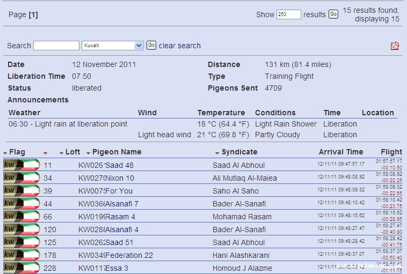Click Kuwait flag in Nixon 10 row
Screen dimensions: 407x274
point(21,177)
